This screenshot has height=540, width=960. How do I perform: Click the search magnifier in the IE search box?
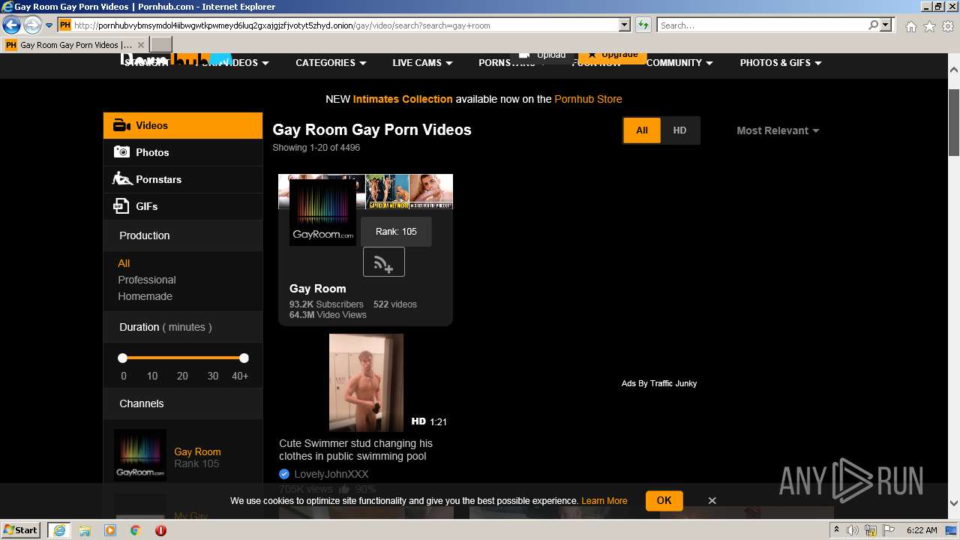point(873,25)
